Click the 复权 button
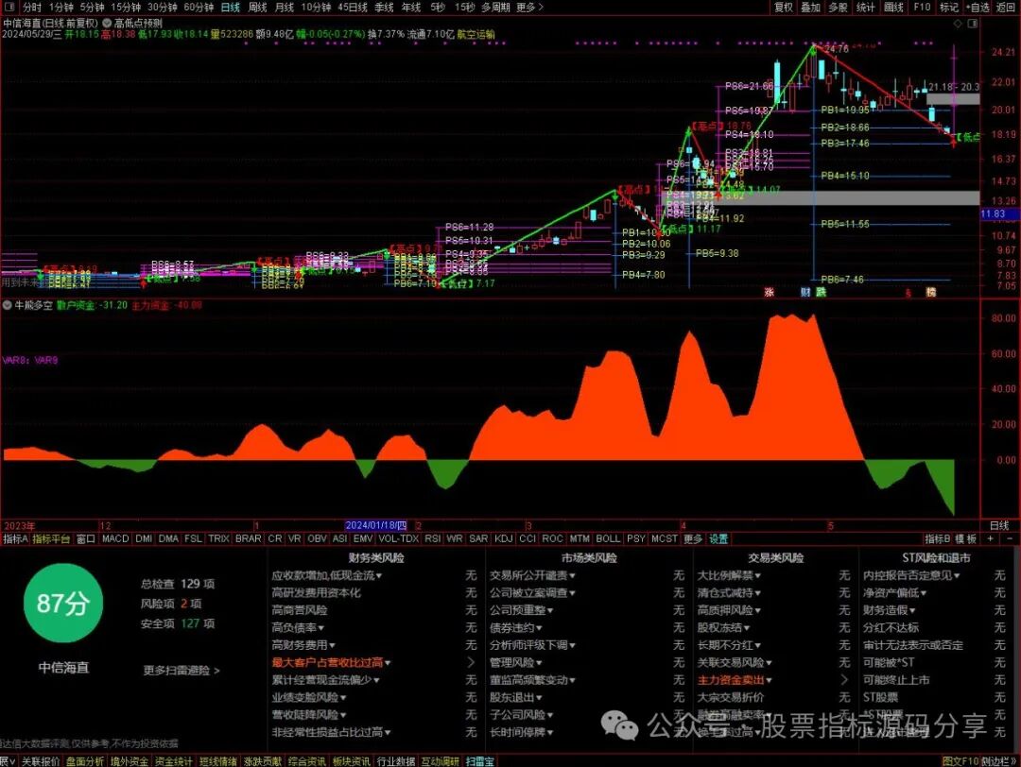 [784, 8]
